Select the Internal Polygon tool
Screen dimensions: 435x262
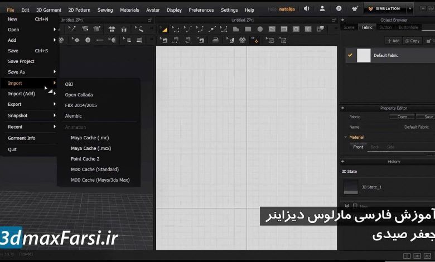pyautogui.click(x=272, y=29)
